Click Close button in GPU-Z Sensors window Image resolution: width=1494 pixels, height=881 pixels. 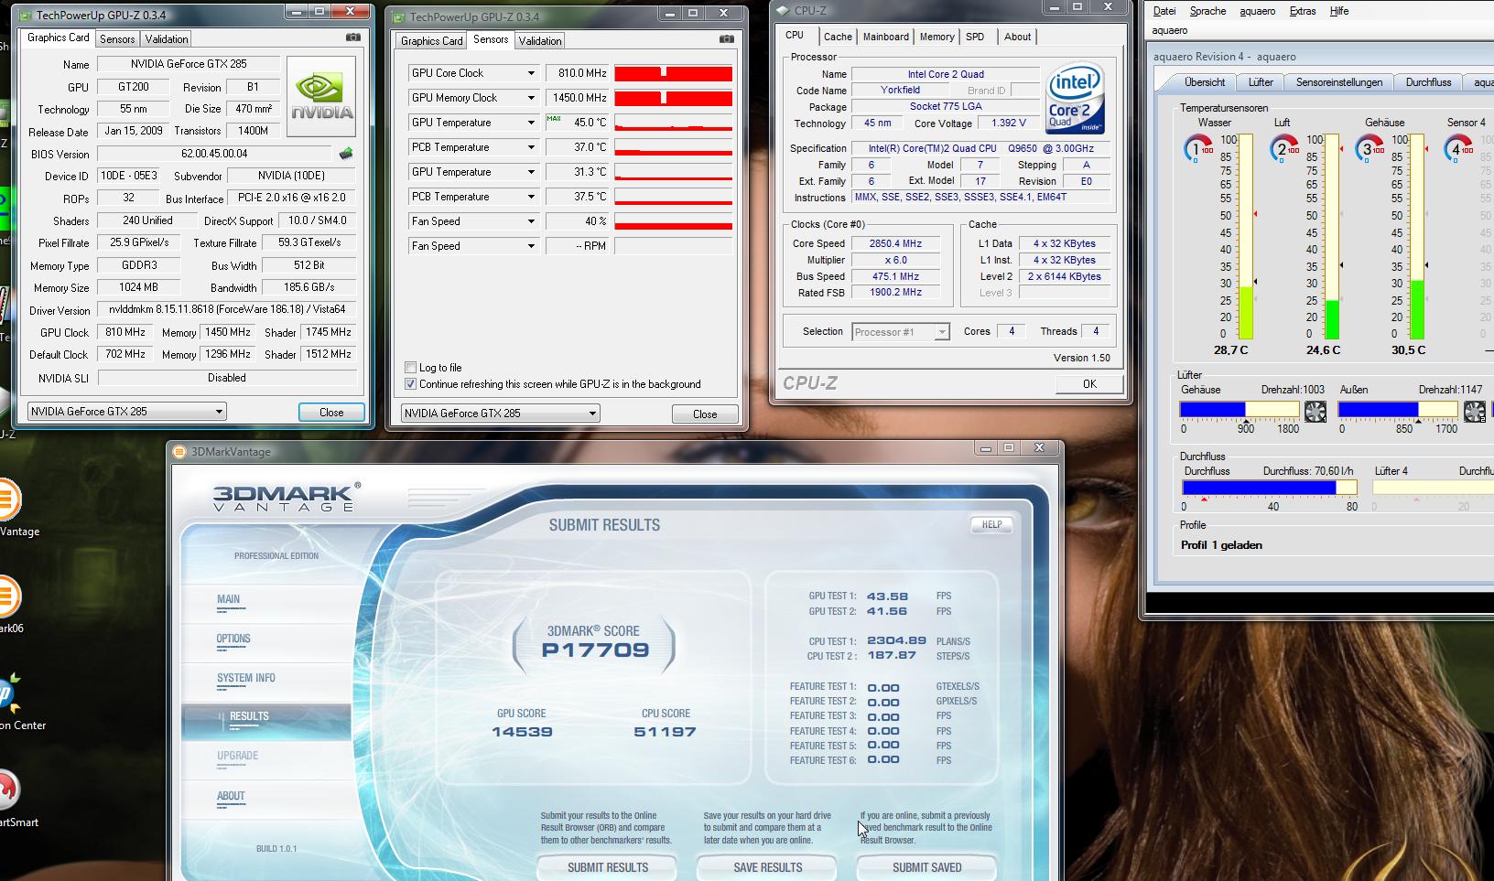tap(705, 414)
